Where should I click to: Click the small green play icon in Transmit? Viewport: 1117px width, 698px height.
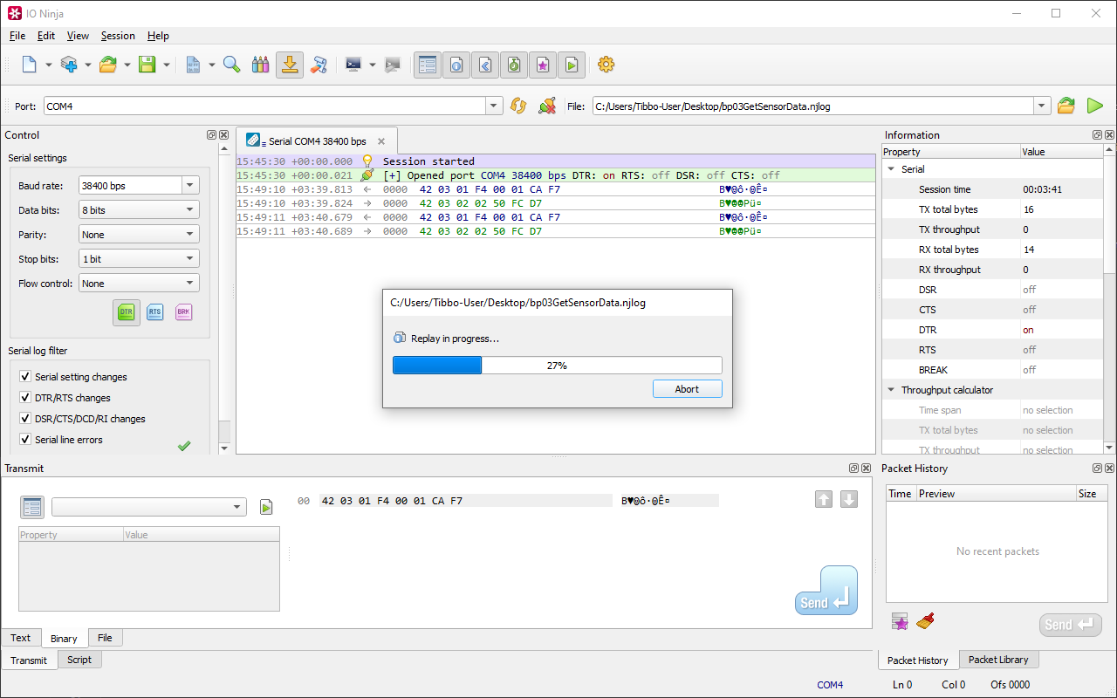pyautogui.click(x=266, y=507)
